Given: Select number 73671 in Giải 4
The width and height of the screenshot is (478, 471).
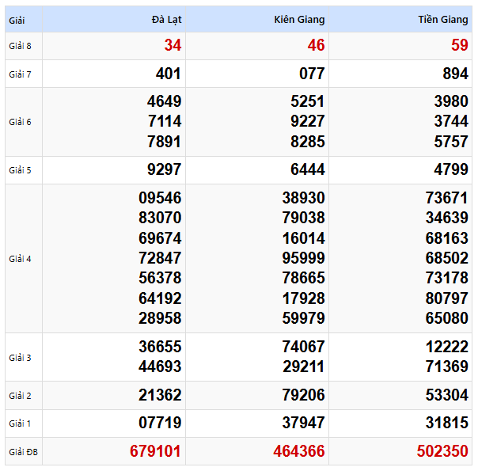Looking at the screenshot, I should (x=446, y=198).
